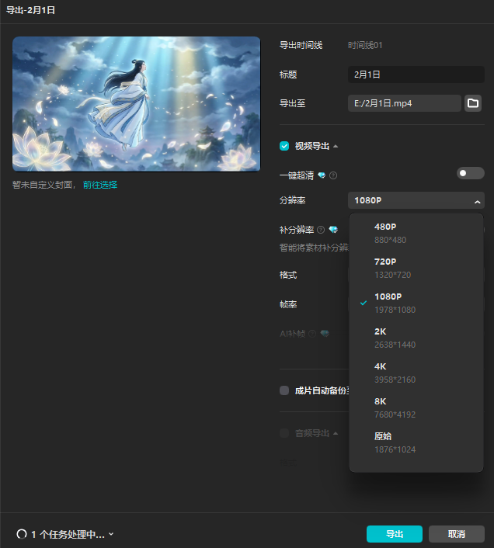Click the task processing spinner icon

(21, 534)
